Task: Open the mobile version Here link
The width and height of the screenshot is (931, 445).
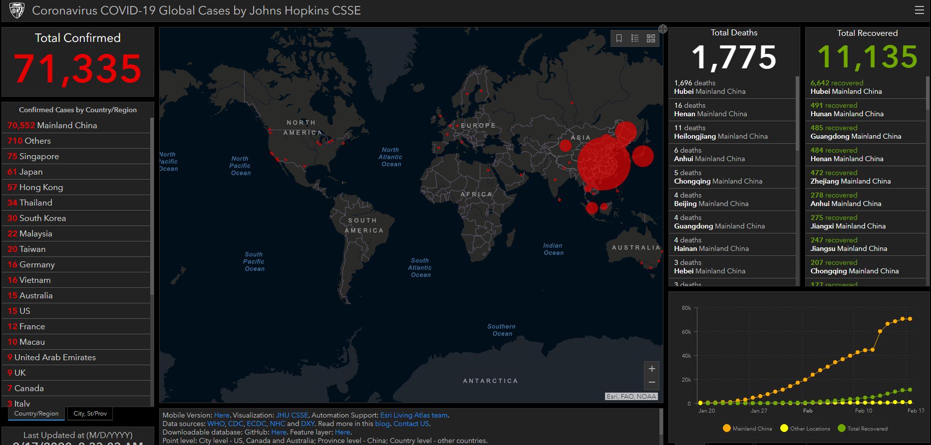Action: 222,415
